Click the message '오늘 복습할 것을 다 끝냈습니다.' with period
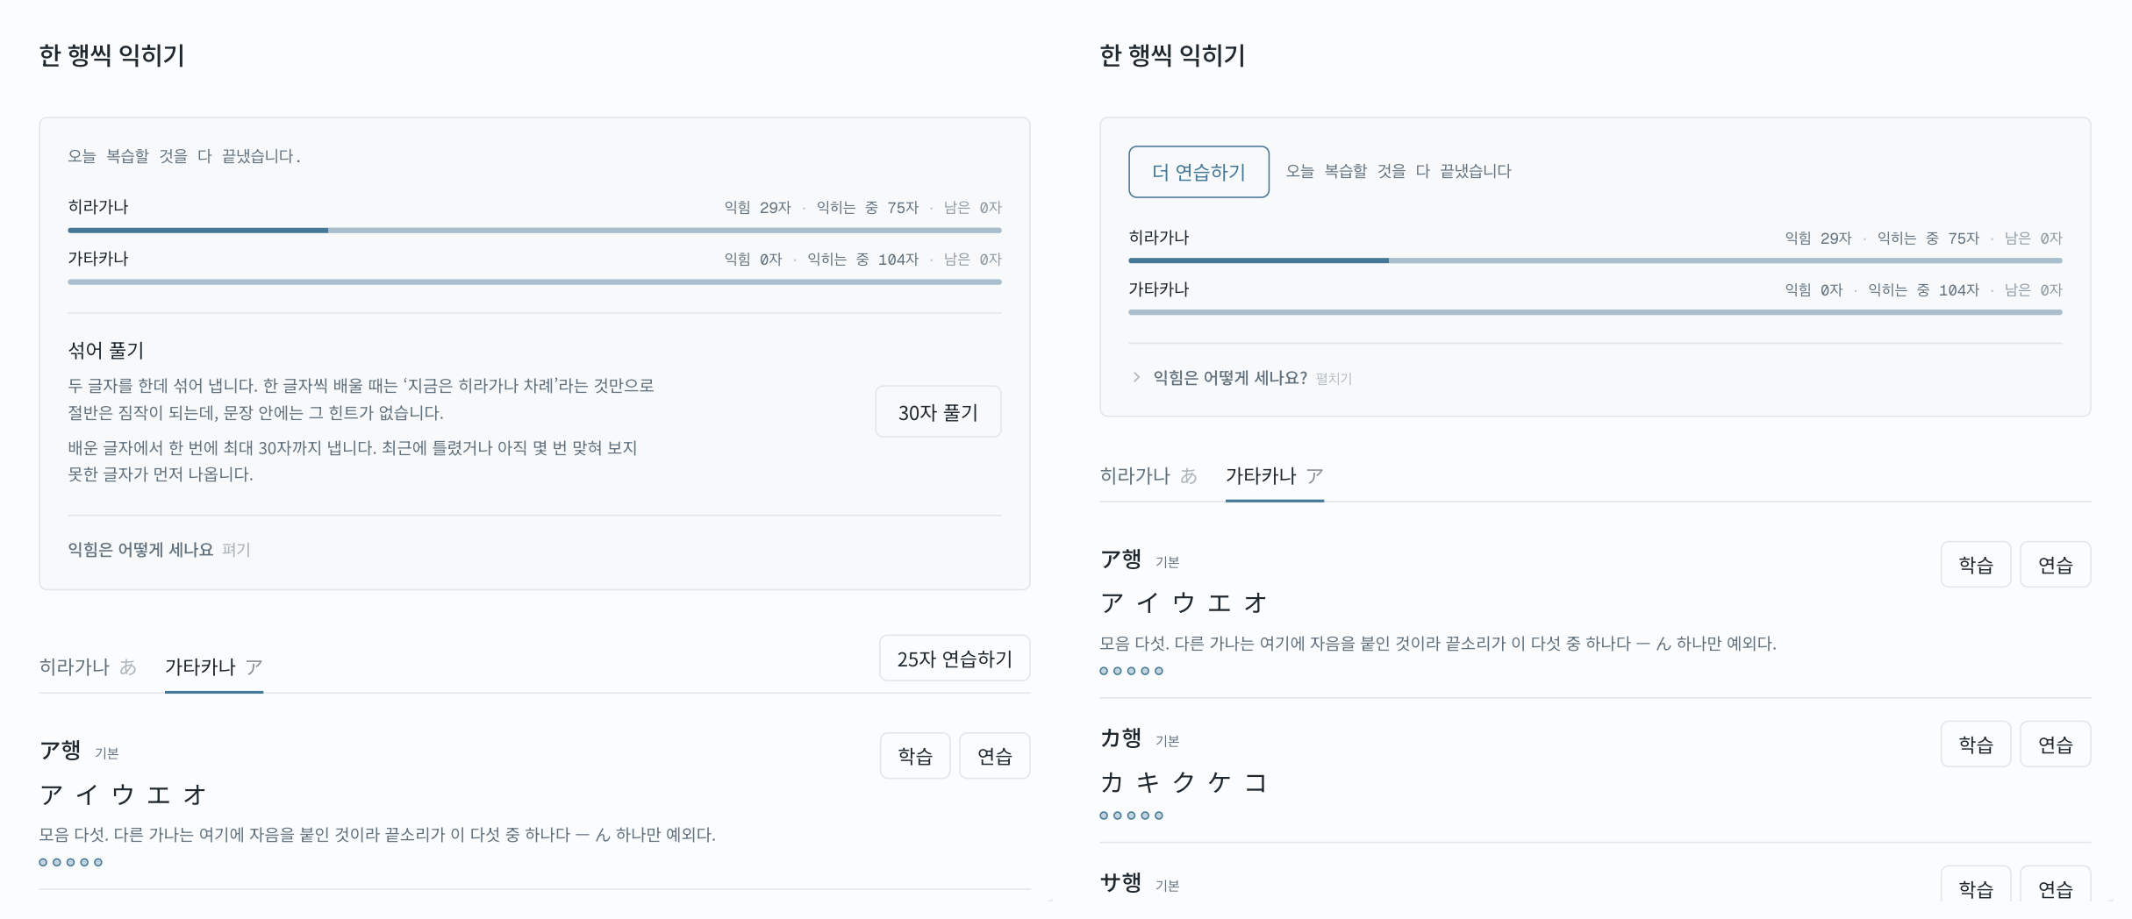 click(184, 156)
